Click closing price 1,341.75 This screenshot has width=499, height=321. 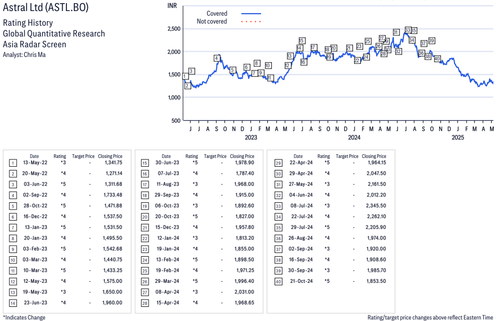(x=114, y=163)
